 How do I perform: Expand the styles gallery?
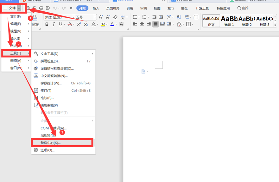pyautogui.click(x=275, y=25)
